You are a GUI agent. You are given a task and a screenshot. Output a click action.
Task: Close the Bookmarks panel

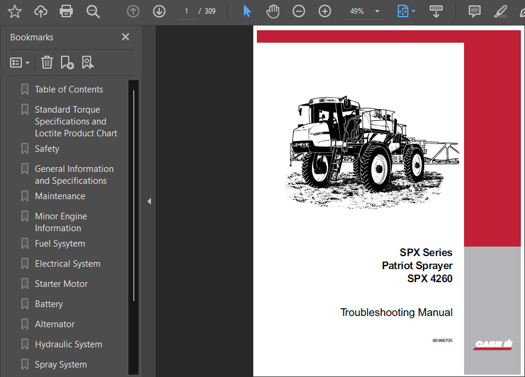pyautogui.click(x=125, y=37)
